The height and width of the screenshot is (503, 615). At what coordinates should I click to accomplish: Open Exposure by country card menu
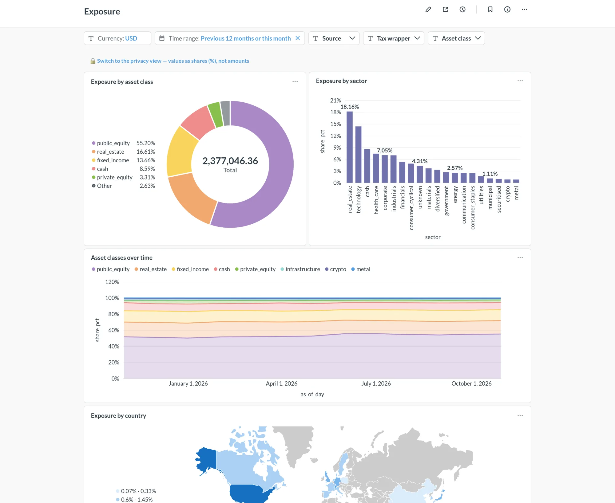point(520,415)
